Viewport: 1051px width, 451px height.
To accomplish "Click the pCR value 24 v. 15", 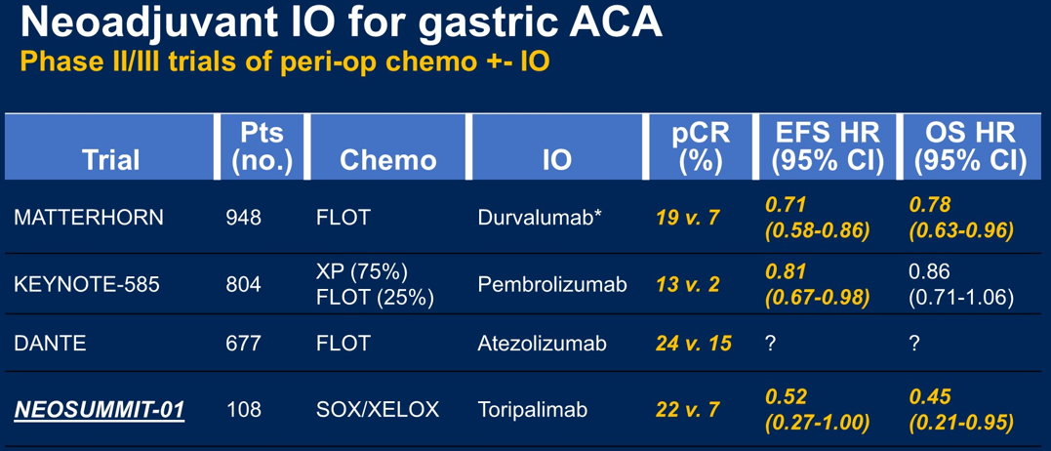I will point(694,343).
